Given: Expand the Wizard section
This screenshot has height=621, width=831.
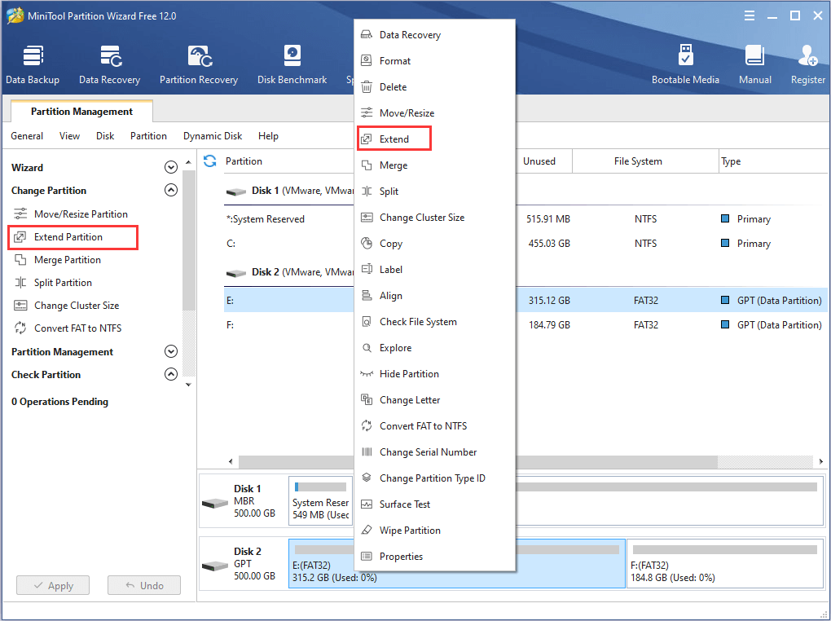Looking at the screenshot, I should click(170, 168).
